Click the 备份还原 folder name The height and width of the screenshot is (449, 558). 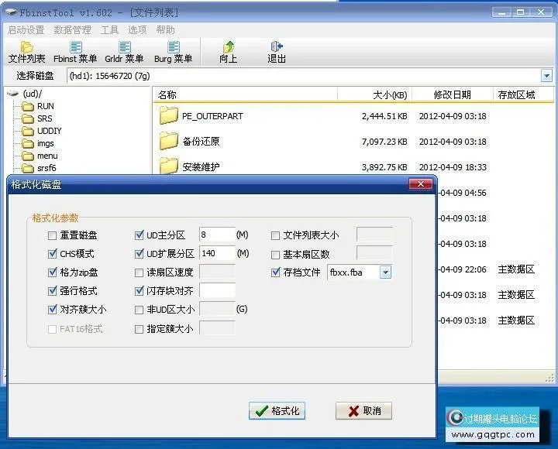click(x=201, y=142)
